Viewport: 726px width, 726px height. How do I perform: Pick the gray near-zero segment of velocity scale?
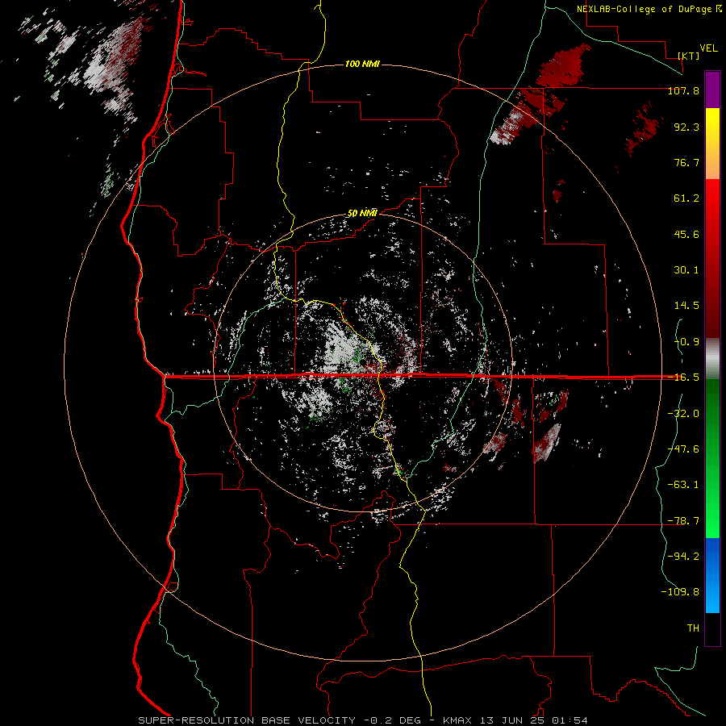tap(712, 359)
